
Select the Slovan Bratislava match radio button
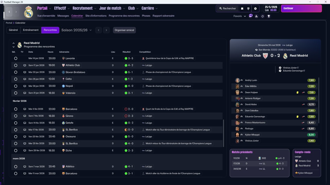[x=16, y=72]
